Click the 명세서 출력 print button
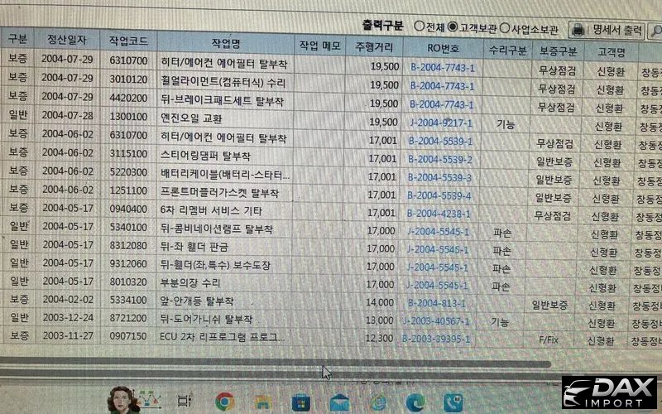The height and width of the screenshot is (414, 662). 608,30
